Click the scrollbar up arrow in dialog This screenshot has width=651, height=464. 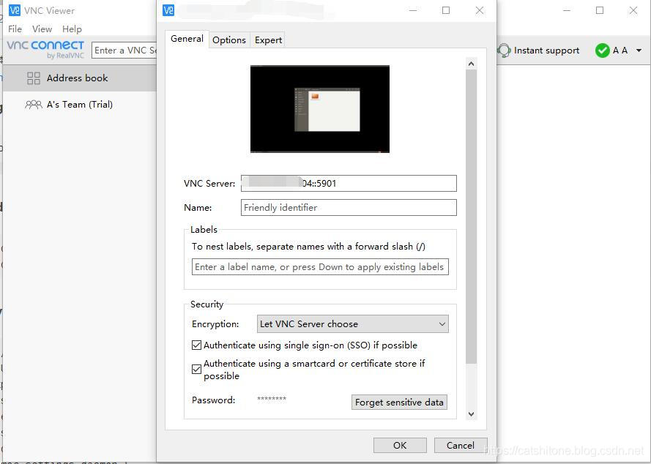(472, 64)
